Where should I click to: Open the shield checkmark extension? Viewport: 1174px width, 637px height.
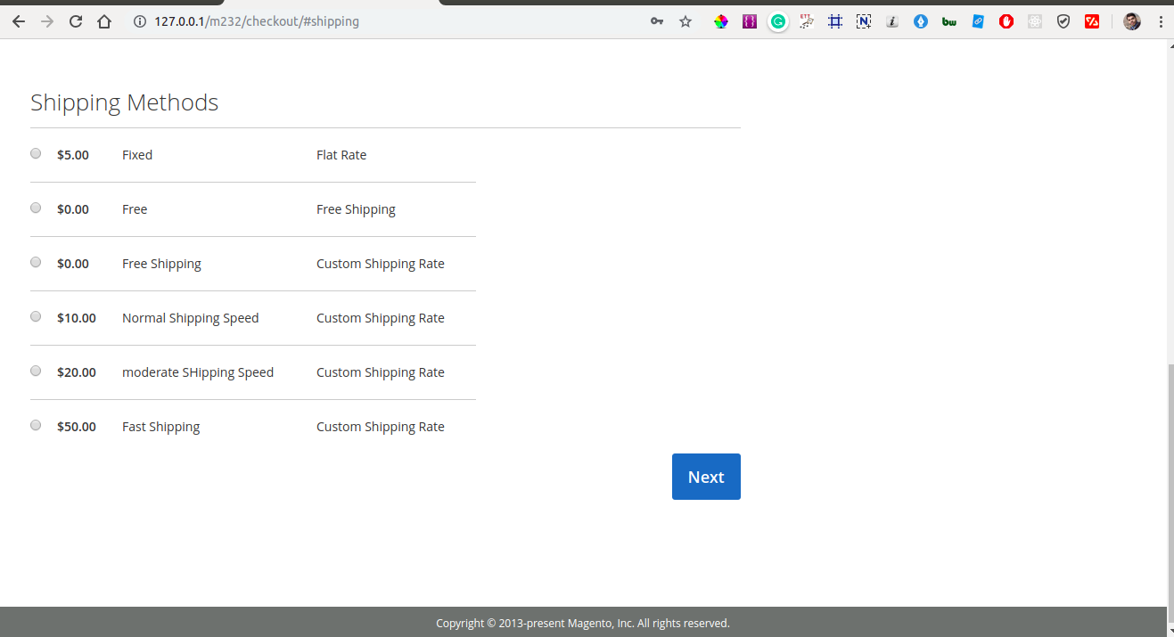pos(1063,21)
